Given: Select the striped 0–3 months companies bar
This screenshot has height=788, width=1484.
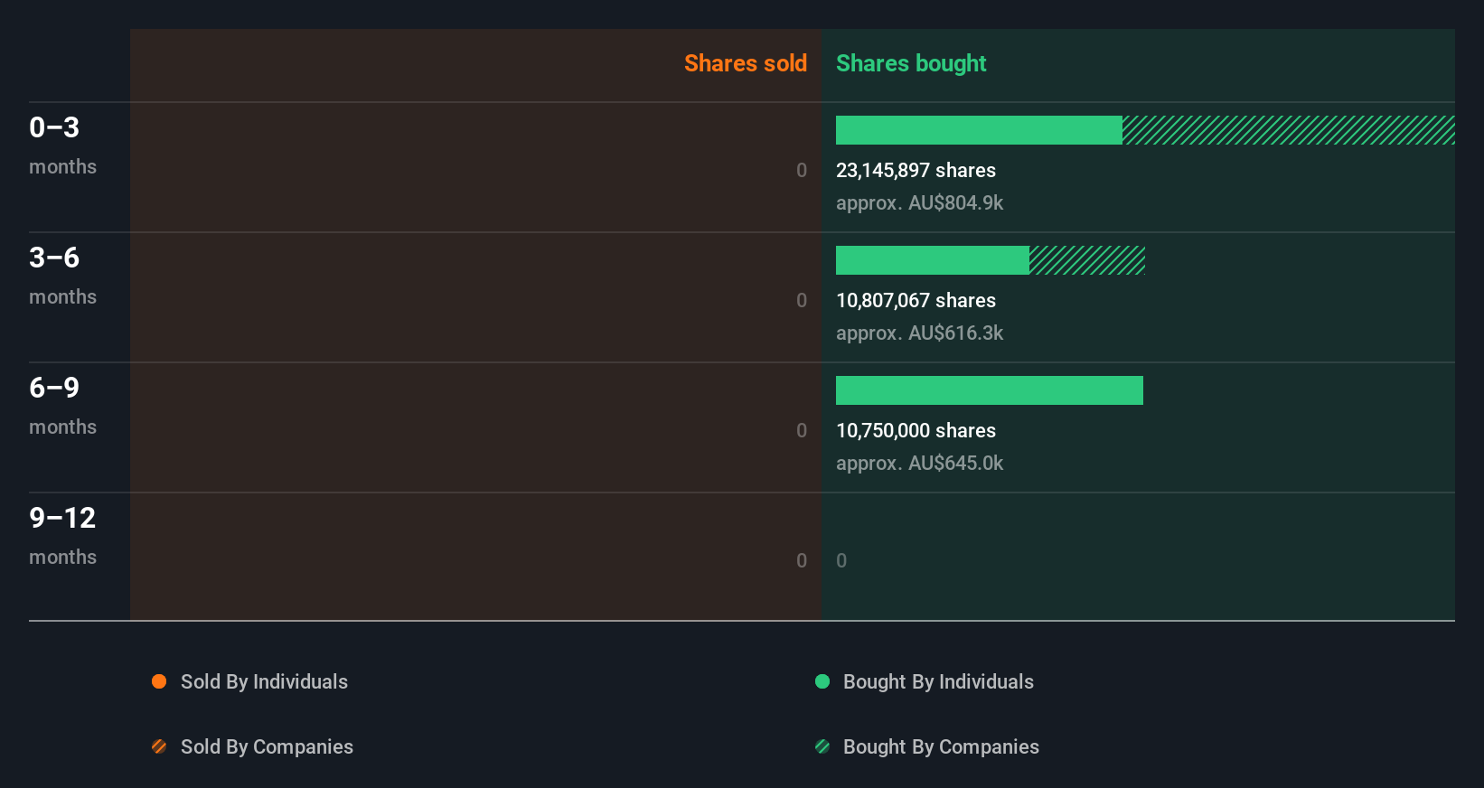Looking at the screenshot, I should [x=1288, y=130].
